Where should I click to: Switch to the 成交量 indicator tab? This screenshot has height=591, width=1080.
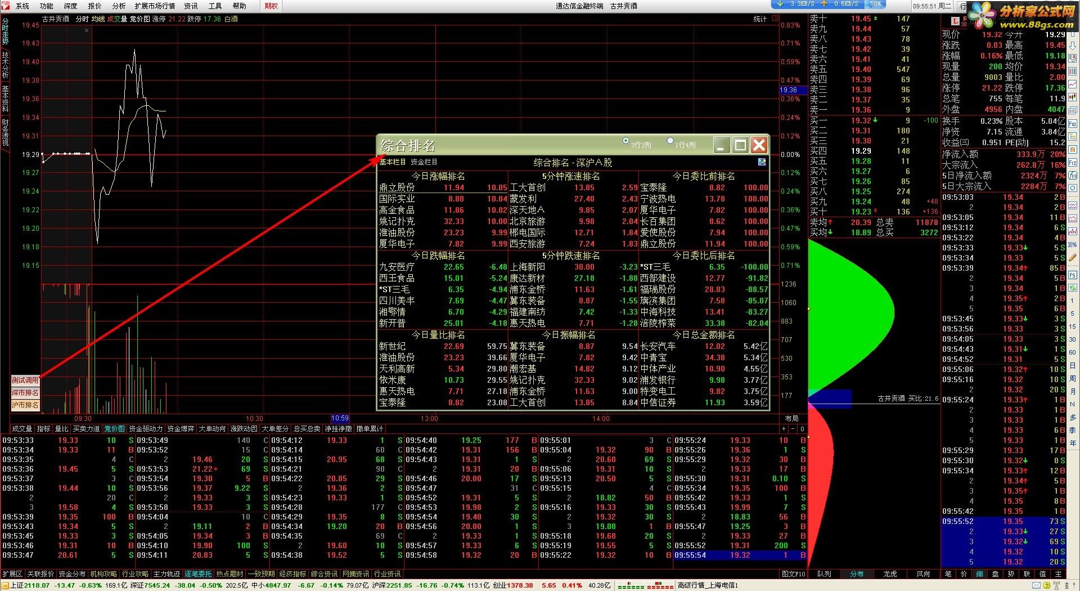click(22, 429)
